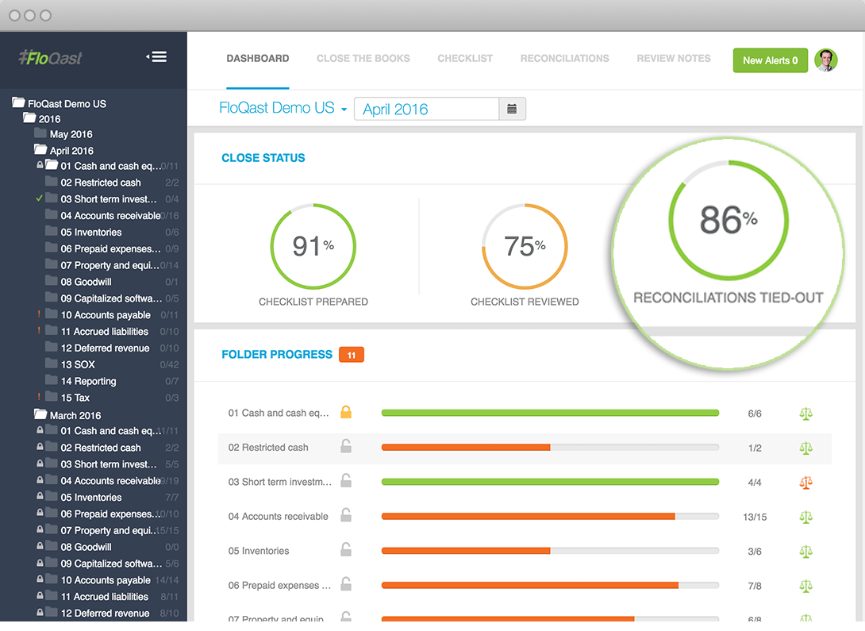Click the April 2016 period input field
The height and width of the screenshot is (631, 865).
[x=426, y=110]
